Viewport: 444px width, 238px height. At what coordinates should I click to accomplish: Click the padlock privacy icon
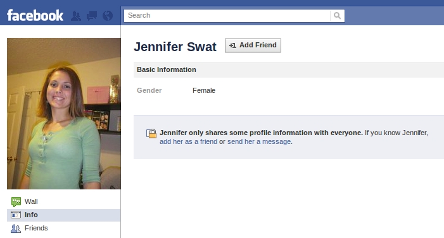pos(151,133)
